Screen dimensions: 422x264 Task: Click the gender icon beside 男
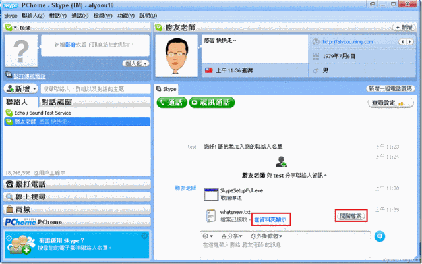[x=316, y=70]
